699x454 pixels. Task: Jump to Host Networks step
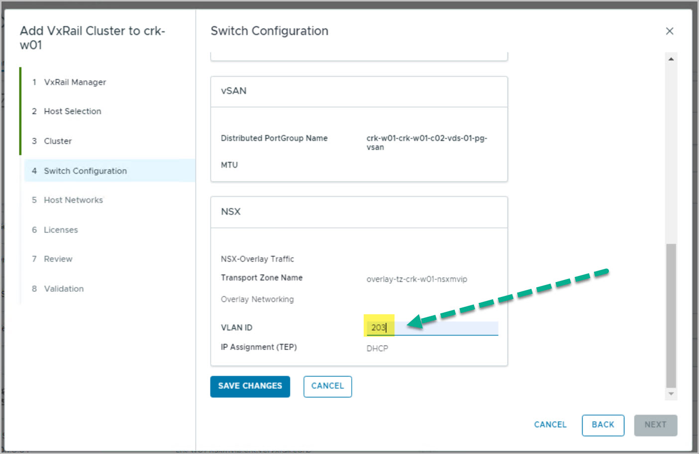[73, 200]
